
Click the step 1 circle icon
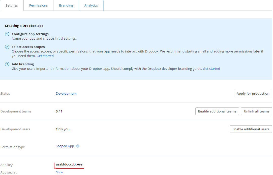[x=7, y=34]
